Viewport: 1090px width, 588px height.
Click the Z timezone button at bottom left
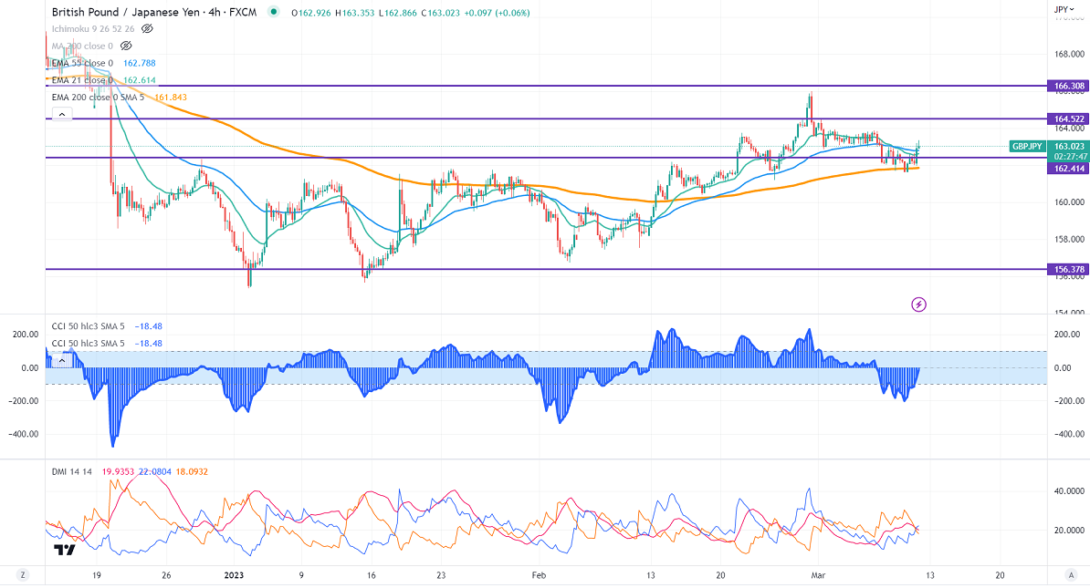click(21, 575)
